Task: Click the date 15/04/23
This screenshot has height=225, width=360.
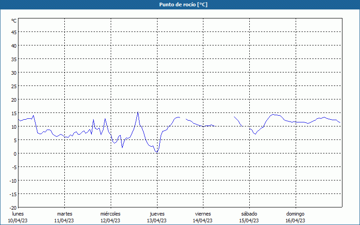Action: [249, 220]
